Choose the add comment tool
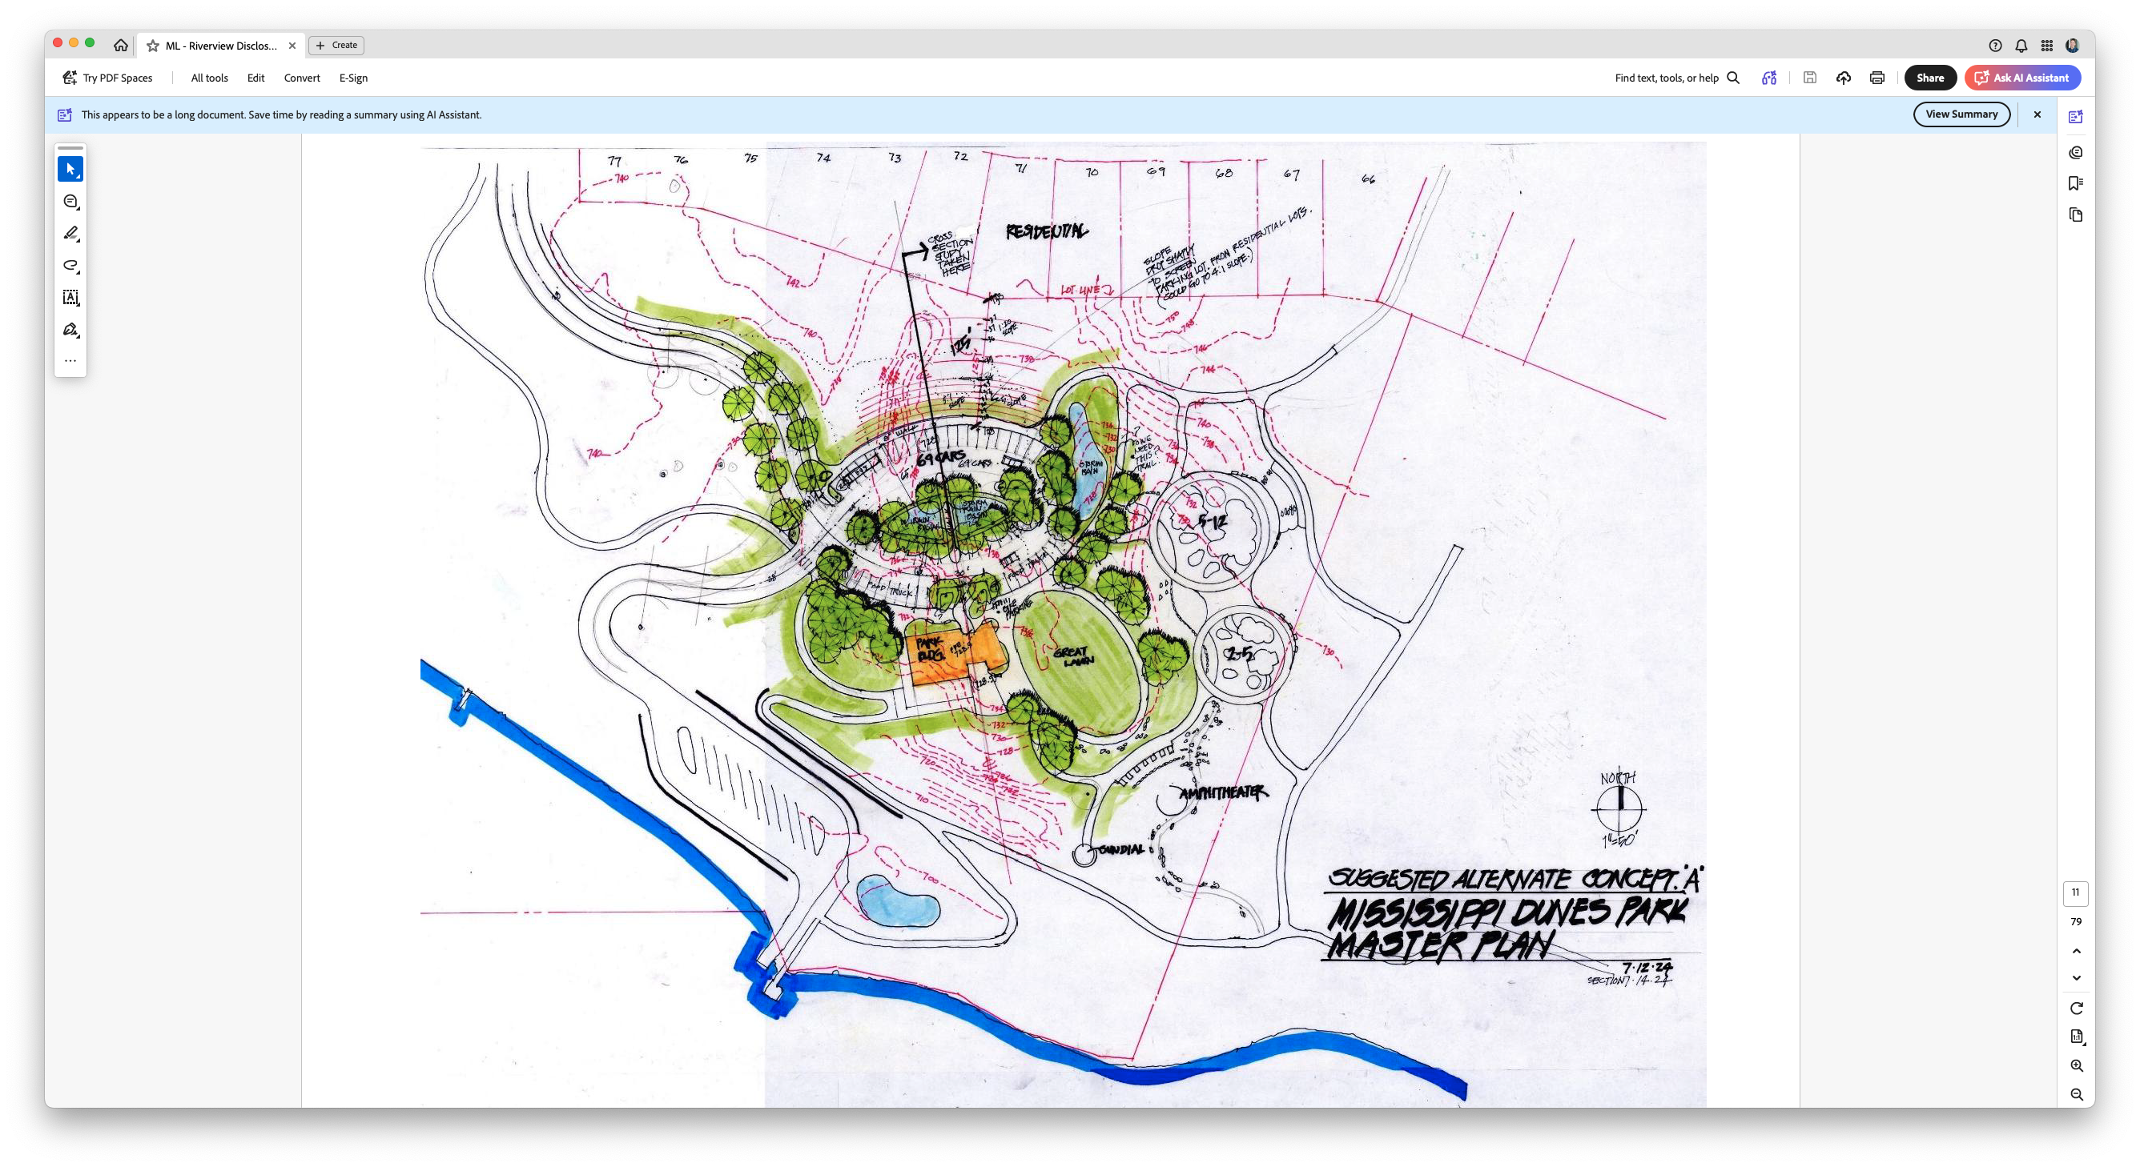 pyautogui.click(x=70, y=202)
